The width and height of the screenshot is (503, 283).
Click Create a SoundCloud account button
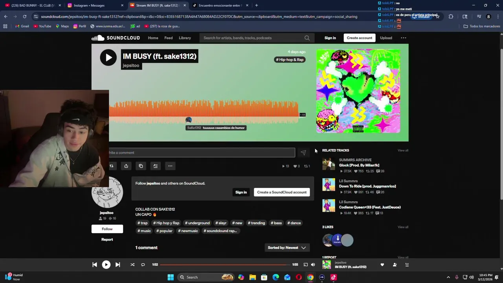(282, 192)
